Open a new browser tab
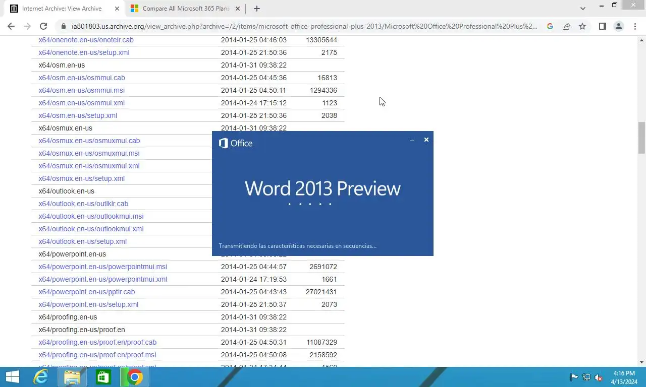 [257, 9]
